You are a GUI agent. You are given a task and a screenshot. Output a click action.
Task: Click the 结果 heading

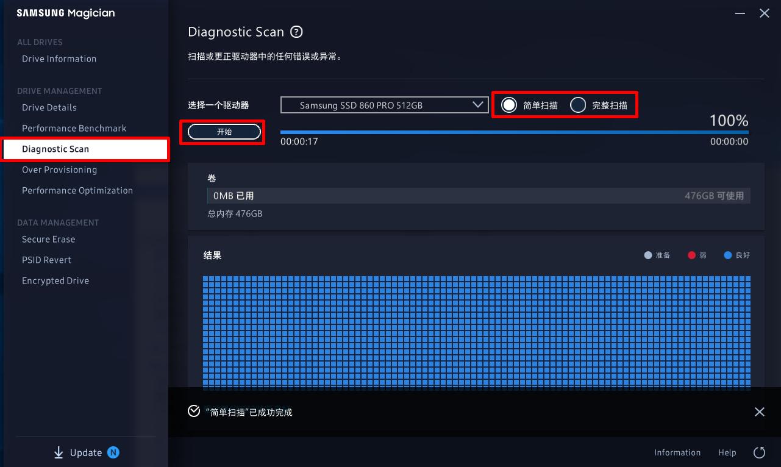212,255
